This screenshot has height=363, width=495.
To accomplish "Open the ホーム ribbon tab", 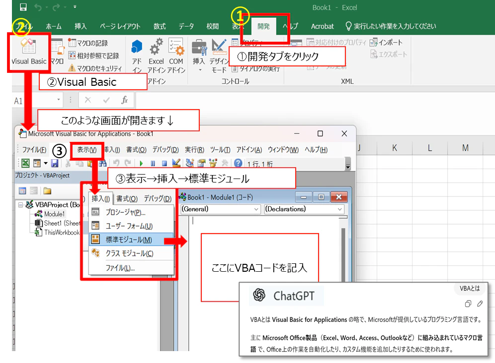I will click(54, 26).
